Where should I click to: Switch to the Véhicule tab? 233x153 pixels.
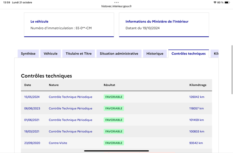pyautogui.click(x=50, y=54)
